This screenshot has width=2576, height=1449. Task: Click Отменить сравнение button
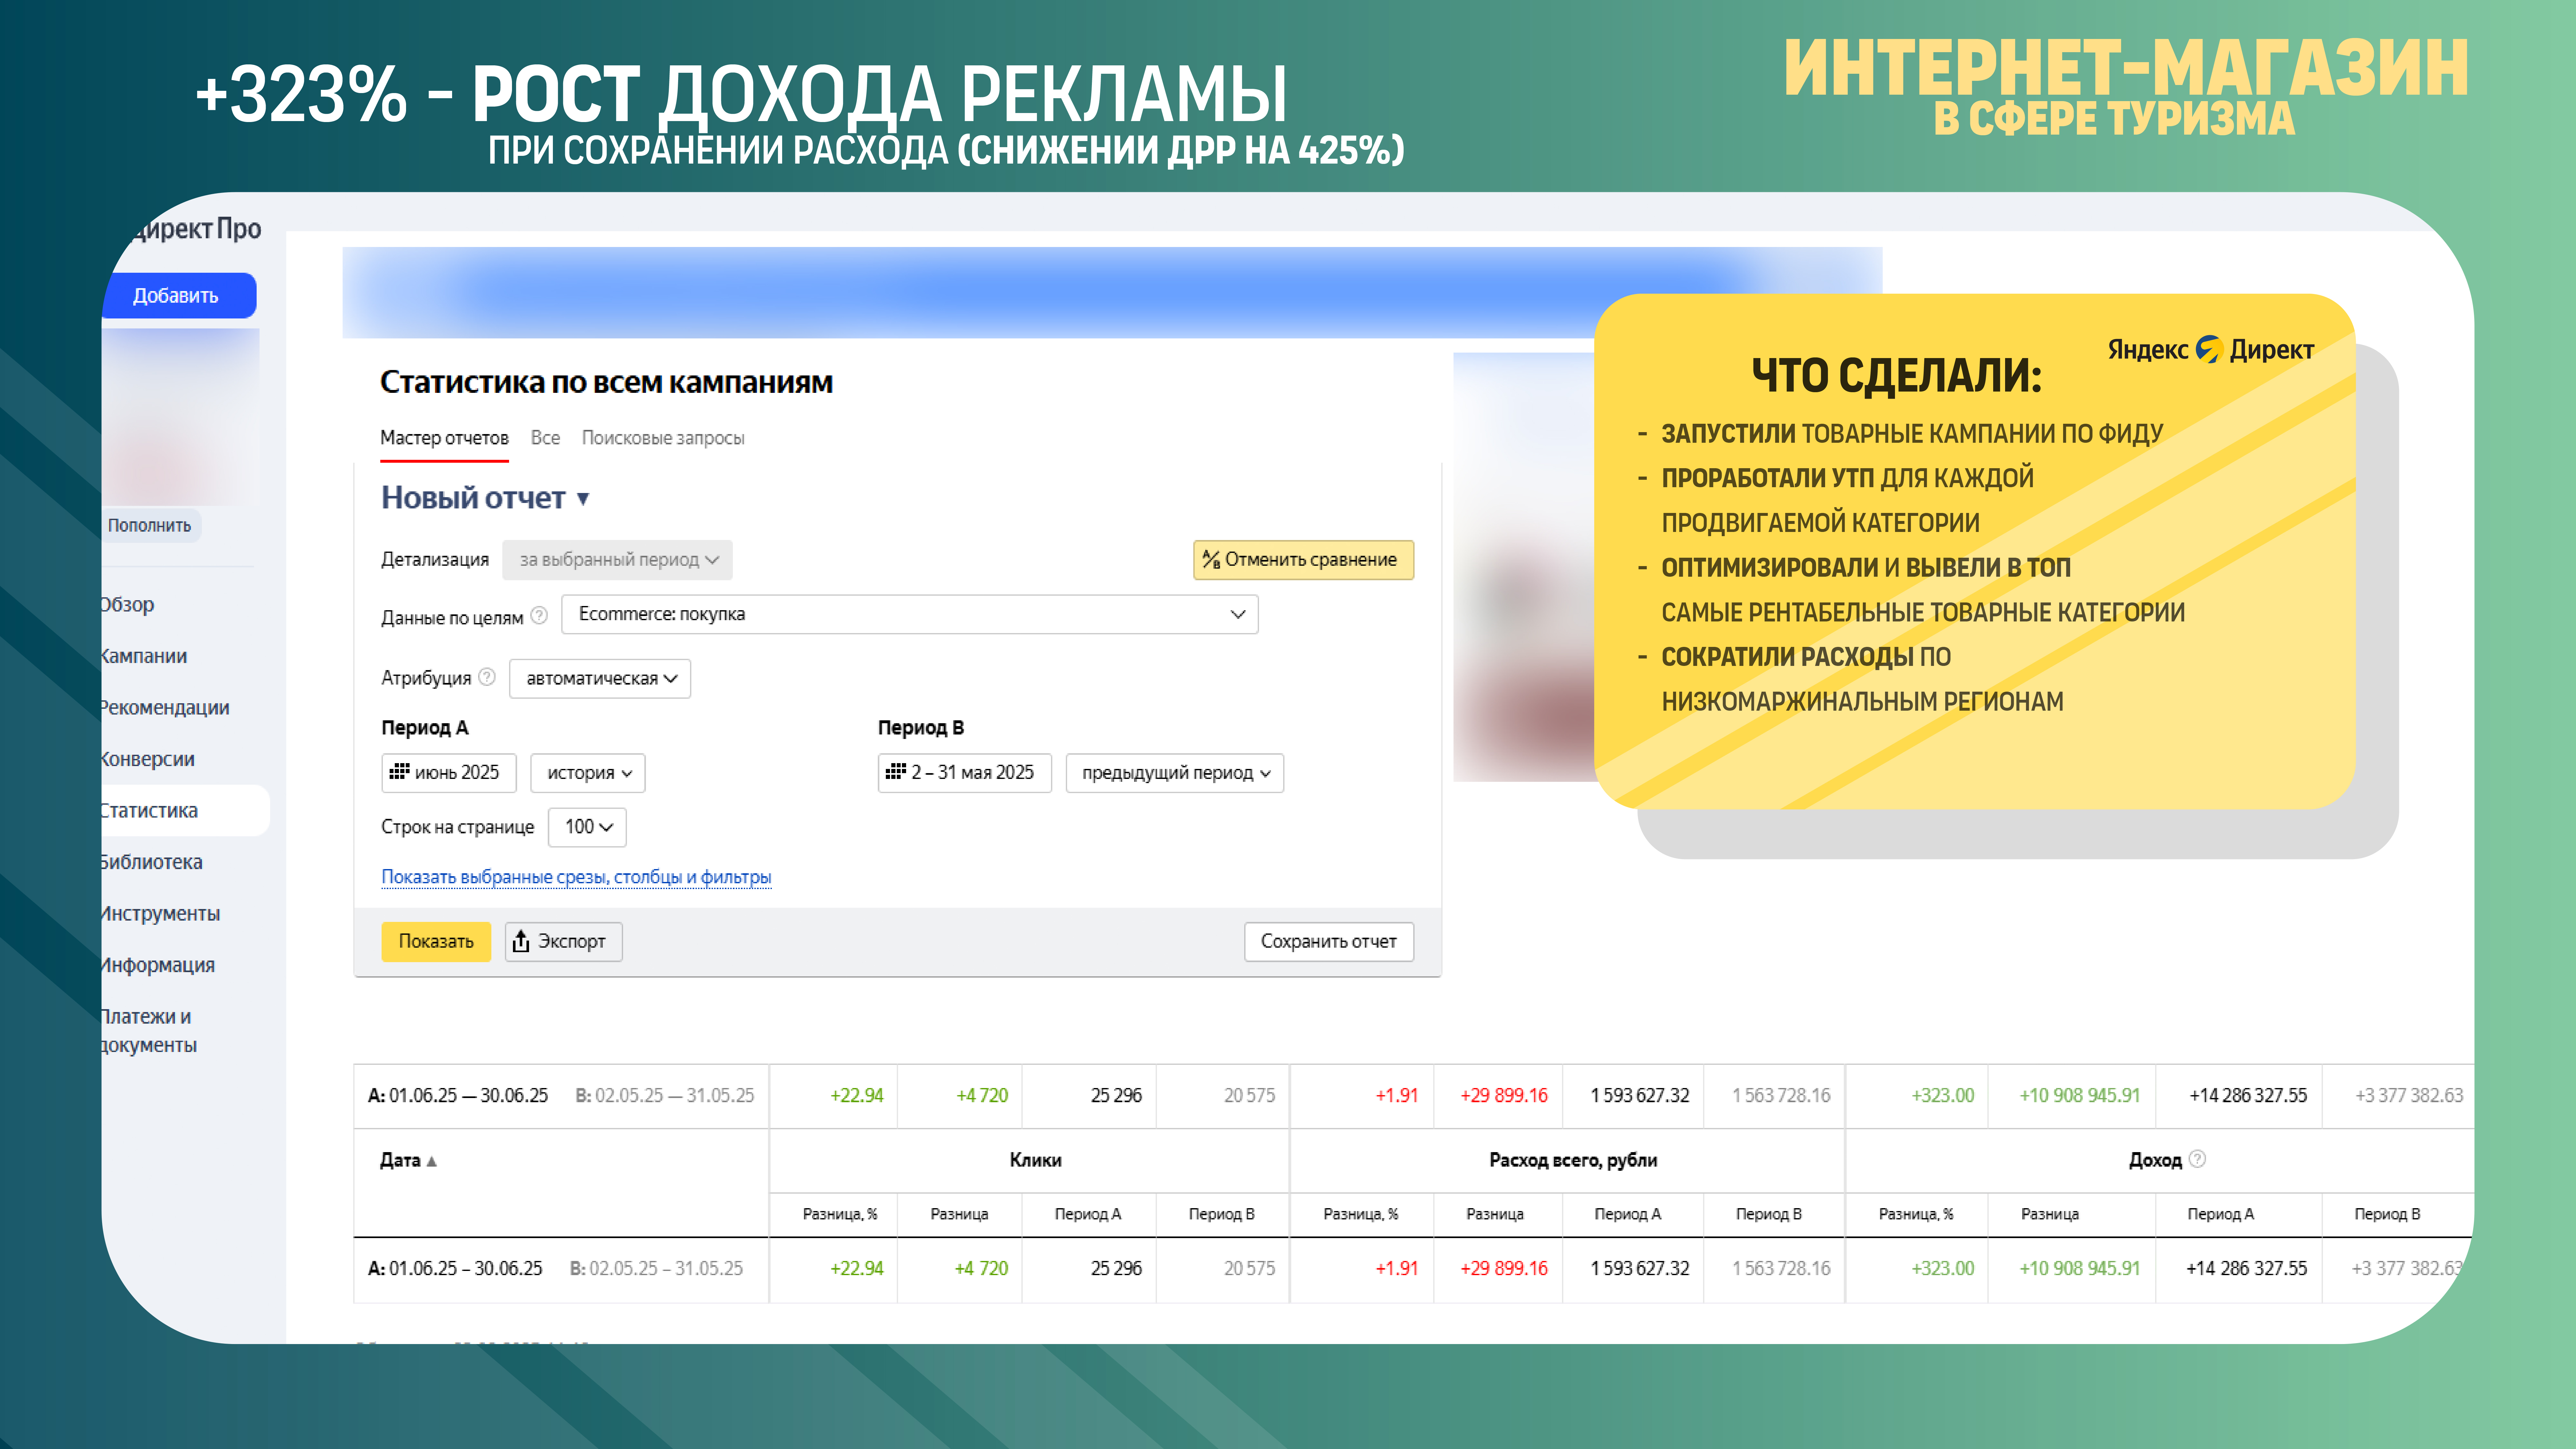pyautogui.click(x=1303, y=560)
